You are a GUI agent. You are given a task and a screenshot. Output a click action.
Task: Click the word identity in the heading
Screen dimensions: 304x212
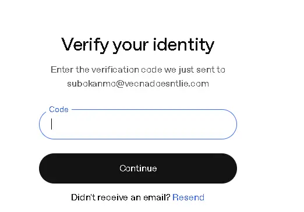[183, 45]
